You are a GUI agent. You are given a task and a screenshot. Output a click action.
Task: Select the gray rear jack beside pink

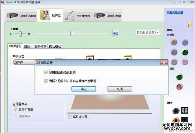[x=174, y=62]
